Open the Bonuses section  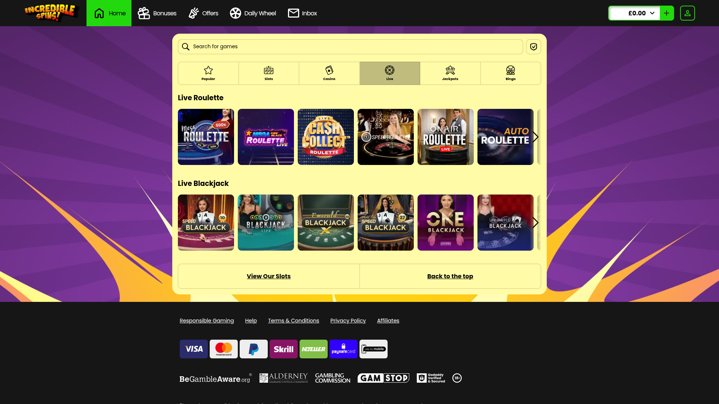point(157,13)
